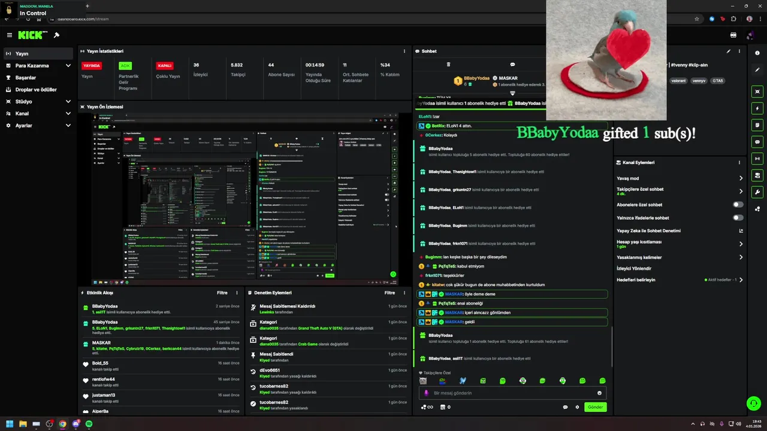Toggle stream preview widget icon in right rail
This screenshot has height=431, width=767.
point(757,92)
